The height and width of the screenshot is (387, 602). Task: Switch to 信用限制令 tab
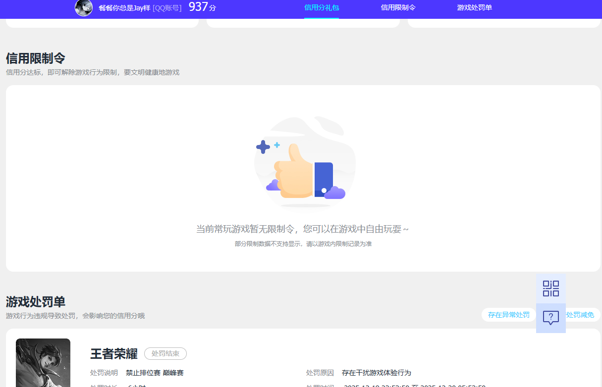398,8
